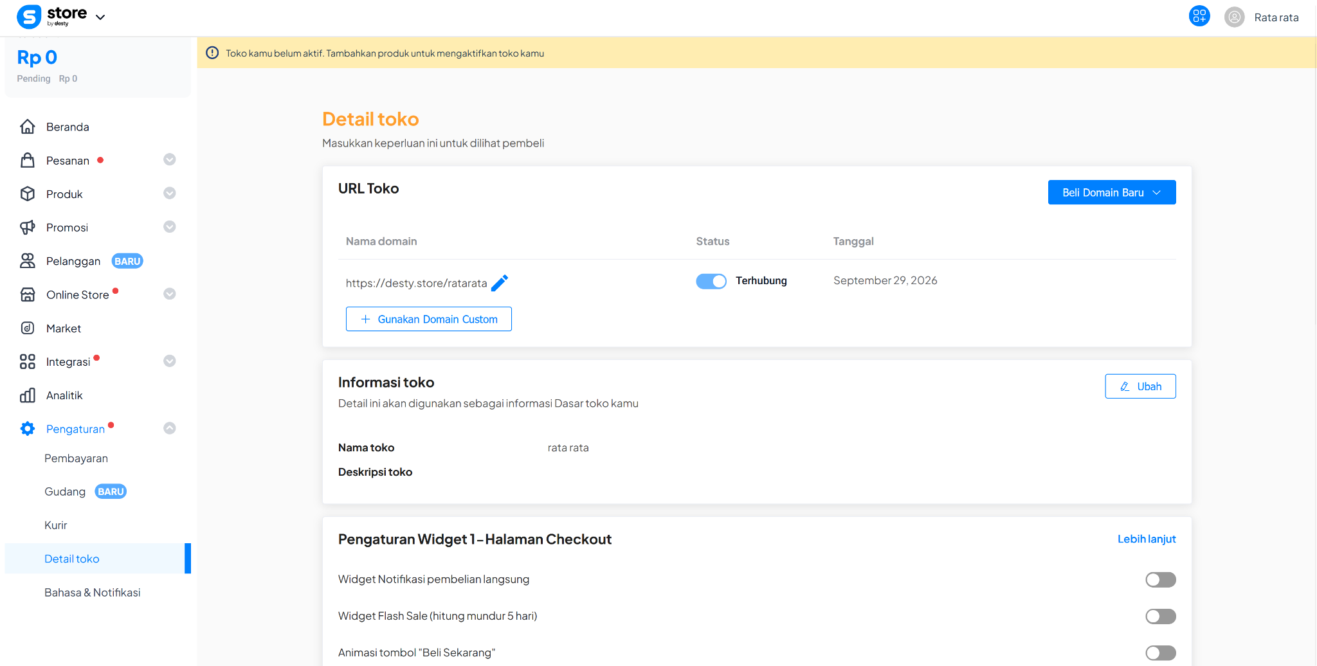
Task: Open Kurir settings menu item
Action: [56, 525]
